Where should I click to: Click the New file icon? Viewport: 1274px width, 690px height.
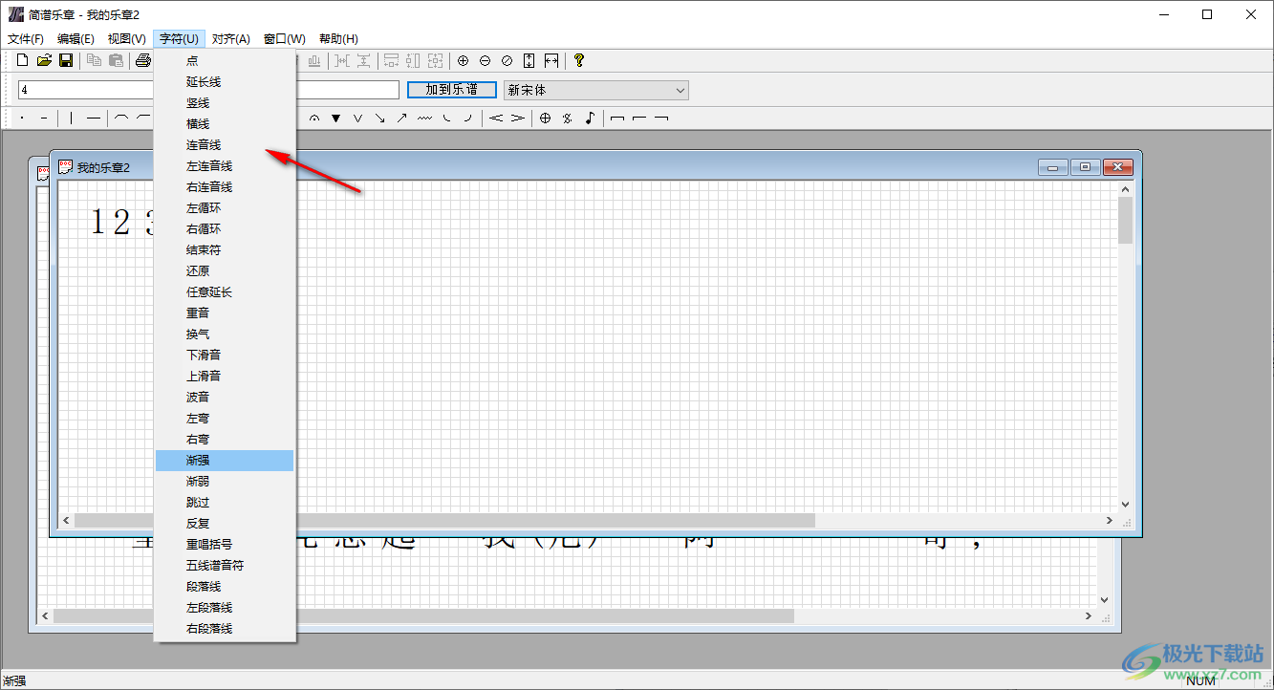pos(23,61)
